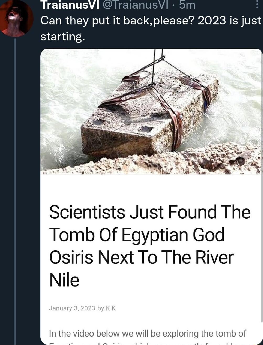Open the 'Scientists Just Found The Tomb' headline
The width and height of the screenshot is (263, 345).
click(x=149, y=212)
